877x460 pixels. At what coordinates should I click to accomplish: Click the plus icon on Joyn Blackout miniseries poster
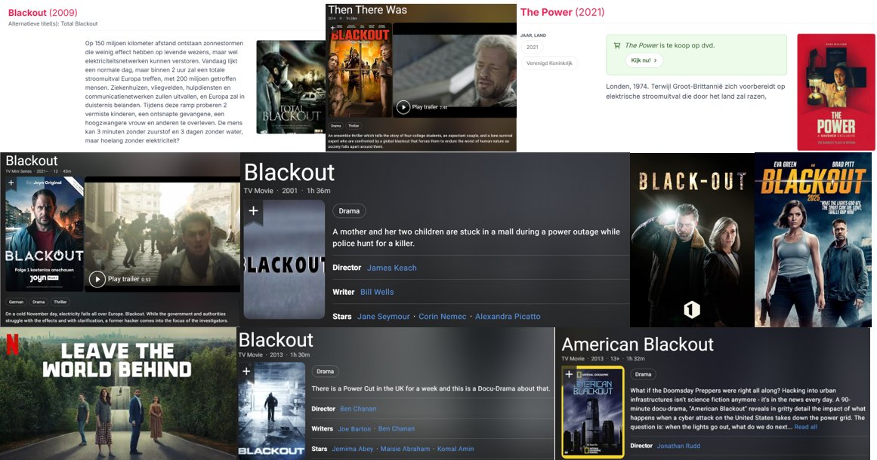11,182
